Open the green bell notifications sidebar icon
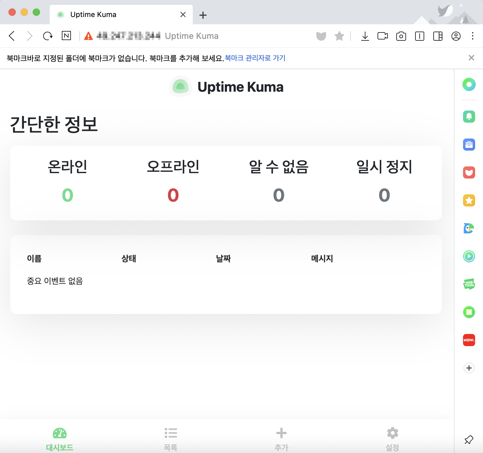Viewport: 483px width, 453px height. (x=469, y=117)
